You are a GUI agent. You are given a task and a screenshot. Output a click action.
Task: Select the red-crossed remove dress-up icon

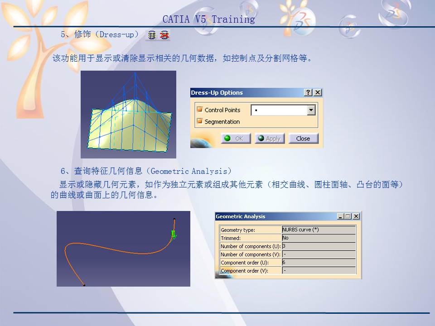tap(164, 35)
